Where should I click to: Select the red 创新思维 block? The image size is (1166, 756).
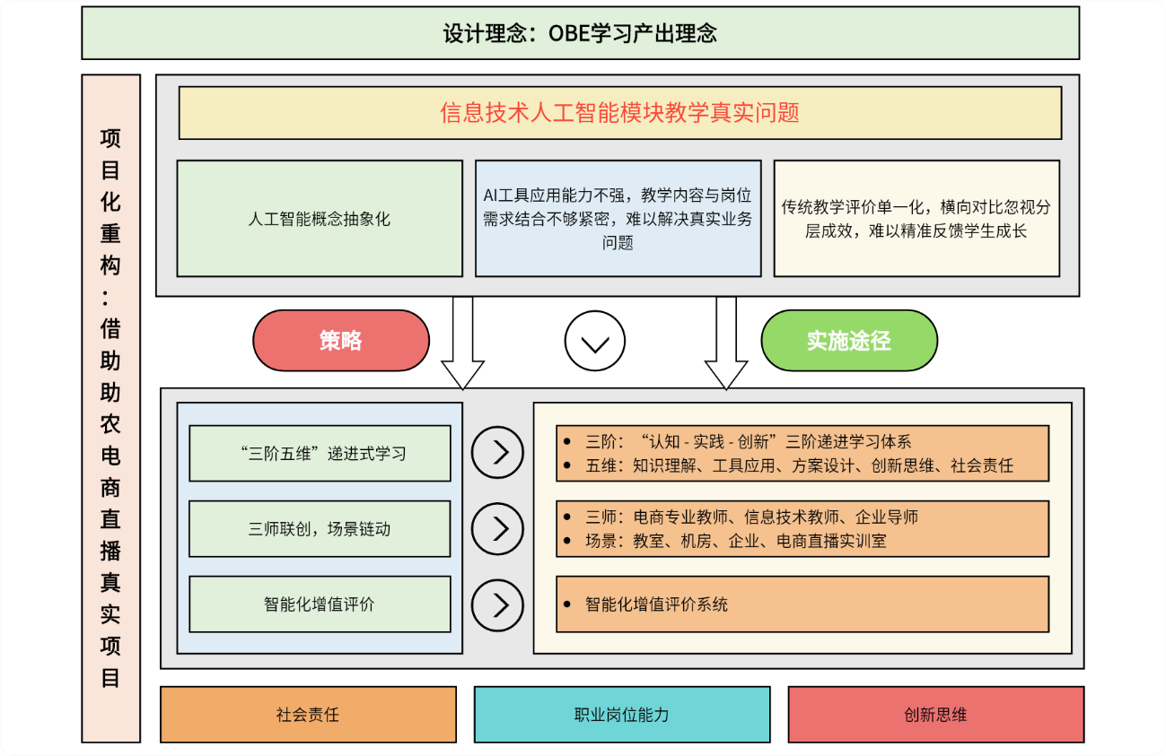(935, 715)
